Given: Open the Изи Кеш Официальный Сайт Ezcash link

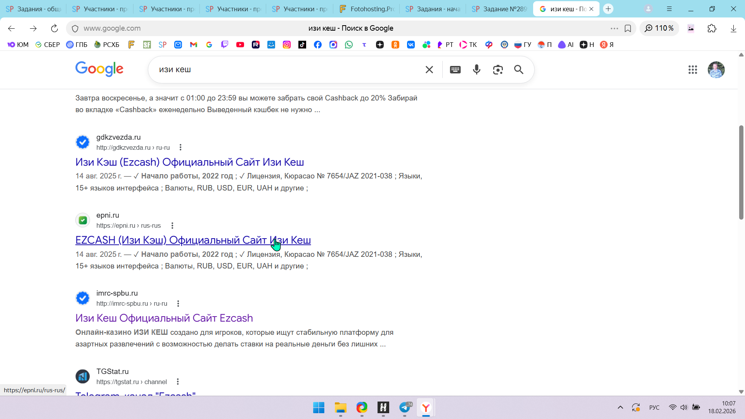Looking at the screenshot, I should (164, 318).
